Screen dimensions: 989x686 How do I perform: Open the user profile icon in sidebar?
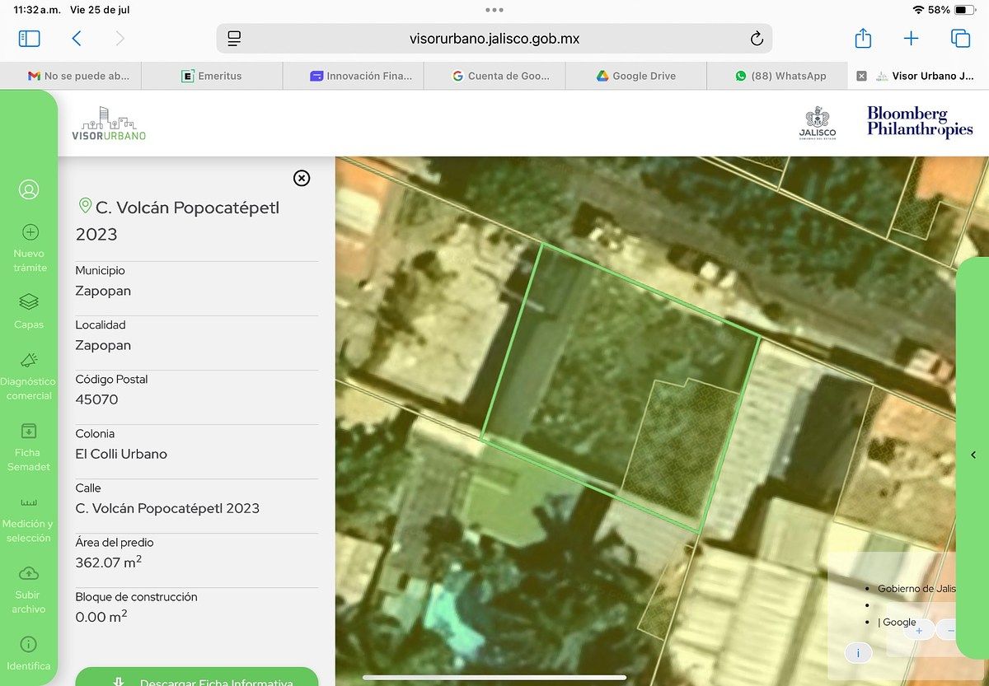29,190
